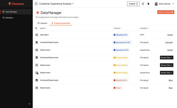
Task: Click the Data Manager heading icon
Action: 38,13
